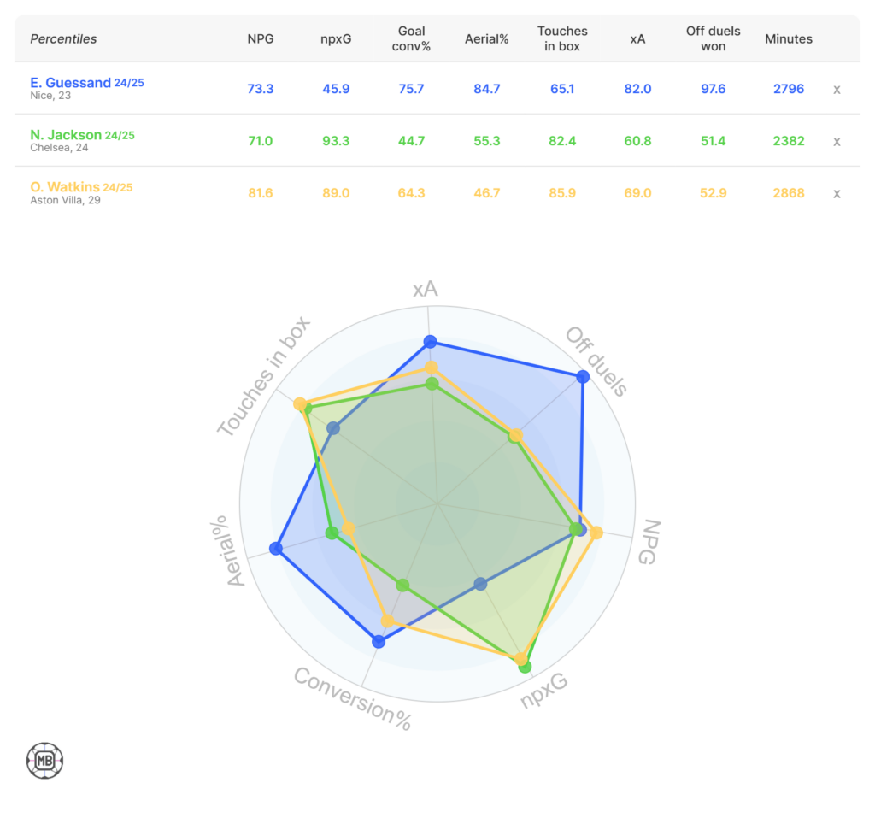Click the Percentiles table label
875x818 pixels.
point(63,38)
